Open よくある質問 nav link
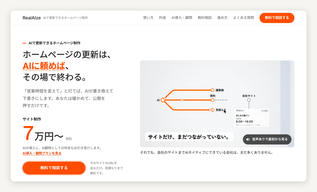Image resolution: width=317 pixels, height=192 pixels. click(244, 18)
